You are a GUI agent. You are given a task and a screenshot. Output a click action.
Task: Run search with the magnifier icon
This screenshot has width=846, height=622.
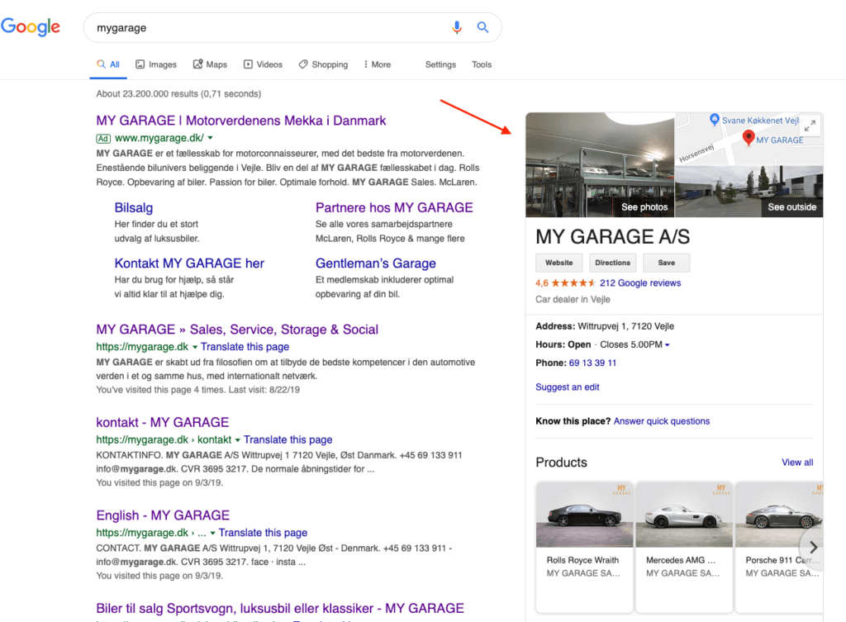482,27
